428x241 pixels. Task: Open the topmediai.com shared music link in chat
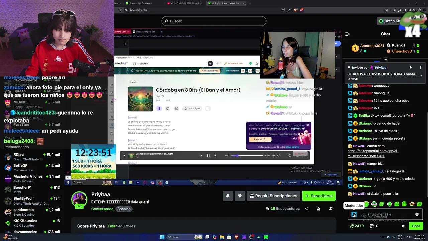point(368,153)
